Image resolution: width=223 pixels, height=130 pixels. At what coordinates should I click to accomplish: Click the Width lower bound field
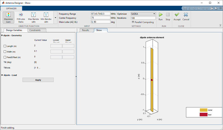pos(56,52)
